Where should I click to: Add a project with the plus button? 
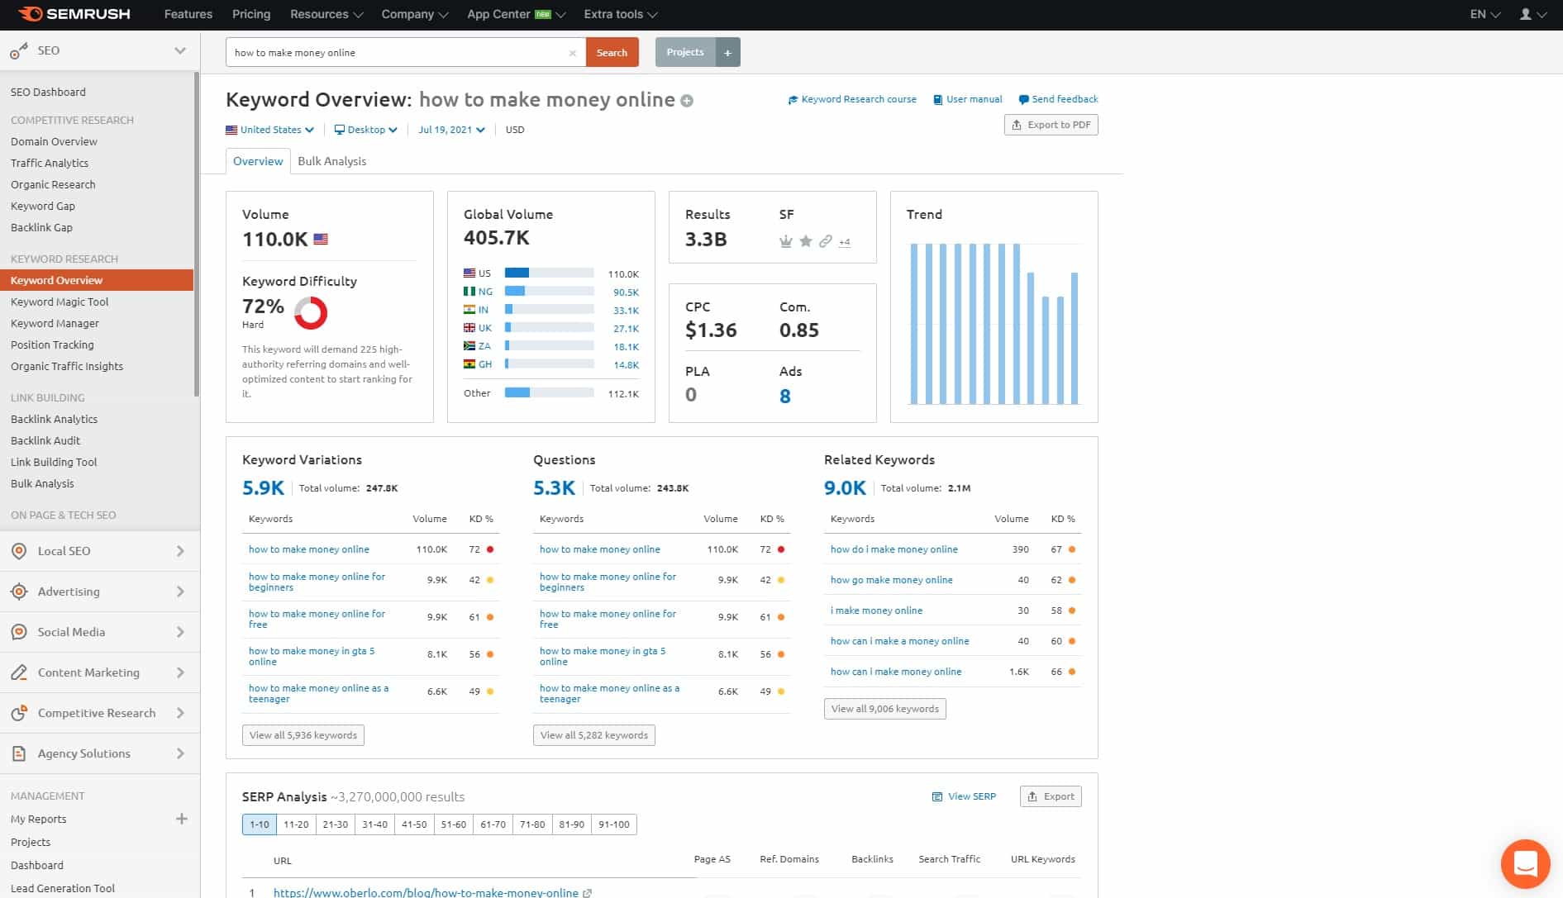click(727, 52)
